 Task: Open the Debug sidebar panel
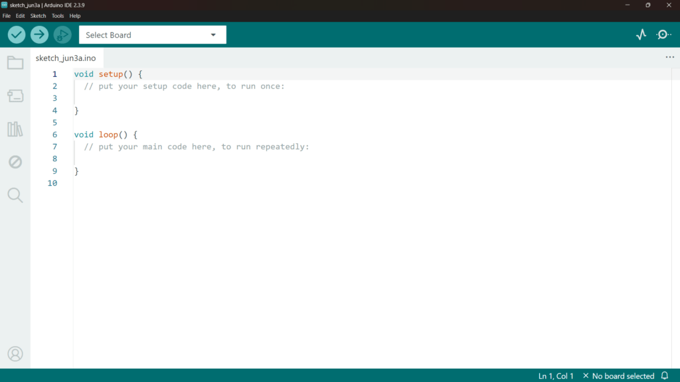[x=15, y=162]
